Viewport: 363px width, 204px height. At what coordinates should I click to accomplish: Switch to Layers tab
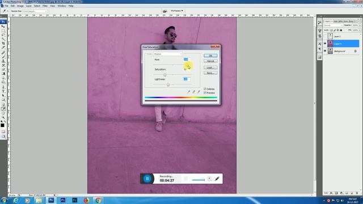click(328, 22)
